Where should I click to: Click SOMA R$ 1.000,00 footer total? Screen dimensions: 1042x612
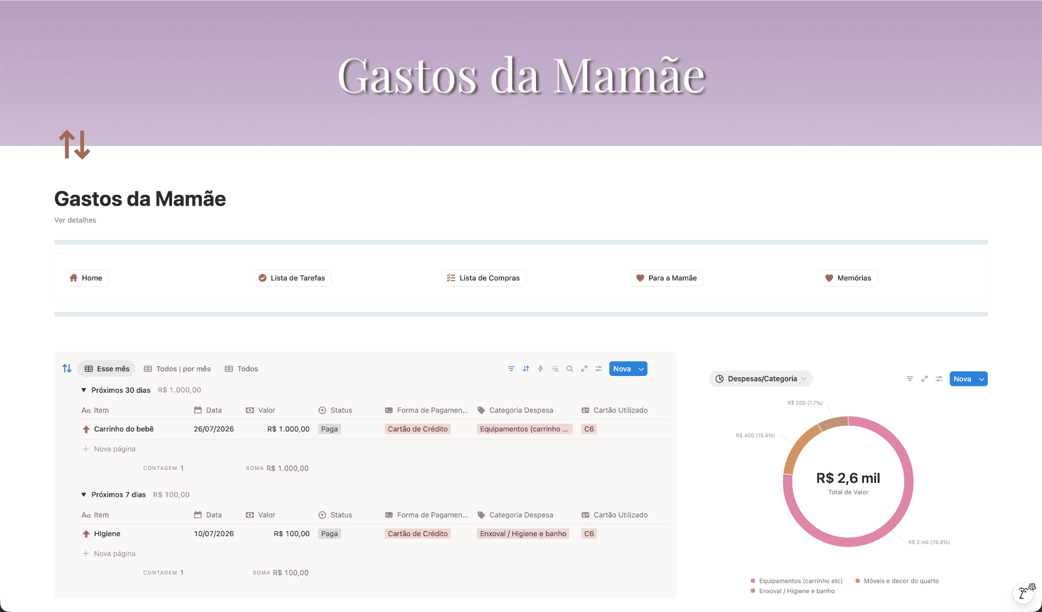coord(277,469)
